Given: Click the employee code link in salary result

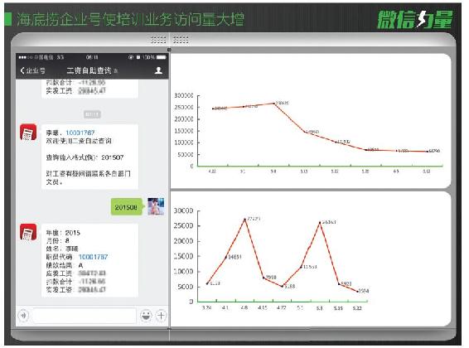Looking at the screenshot, I should tap(93, 257).
